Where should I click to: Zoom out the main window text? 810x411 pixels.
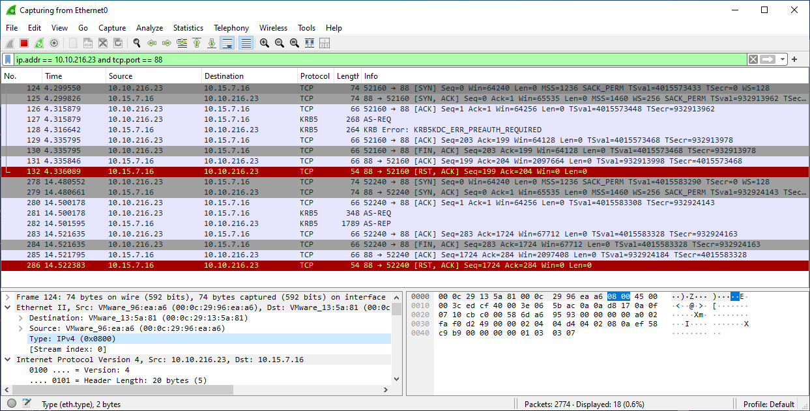coord(280,43)
